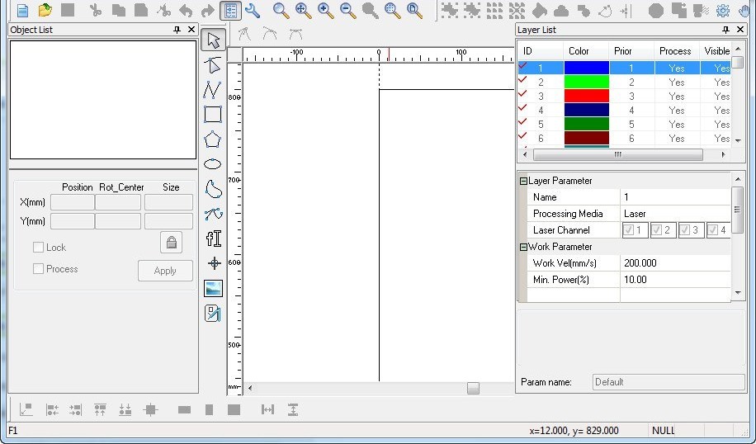756x444 pixels.
Task: Open a file with the folder icon
Action: (45, 10)
